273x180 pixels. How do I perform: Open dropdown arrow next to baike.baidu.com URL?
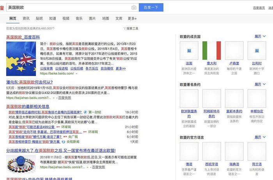76,73
